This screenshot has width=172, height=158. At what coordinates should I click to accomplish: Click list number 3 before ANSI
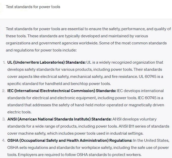[x=4, y=119]
